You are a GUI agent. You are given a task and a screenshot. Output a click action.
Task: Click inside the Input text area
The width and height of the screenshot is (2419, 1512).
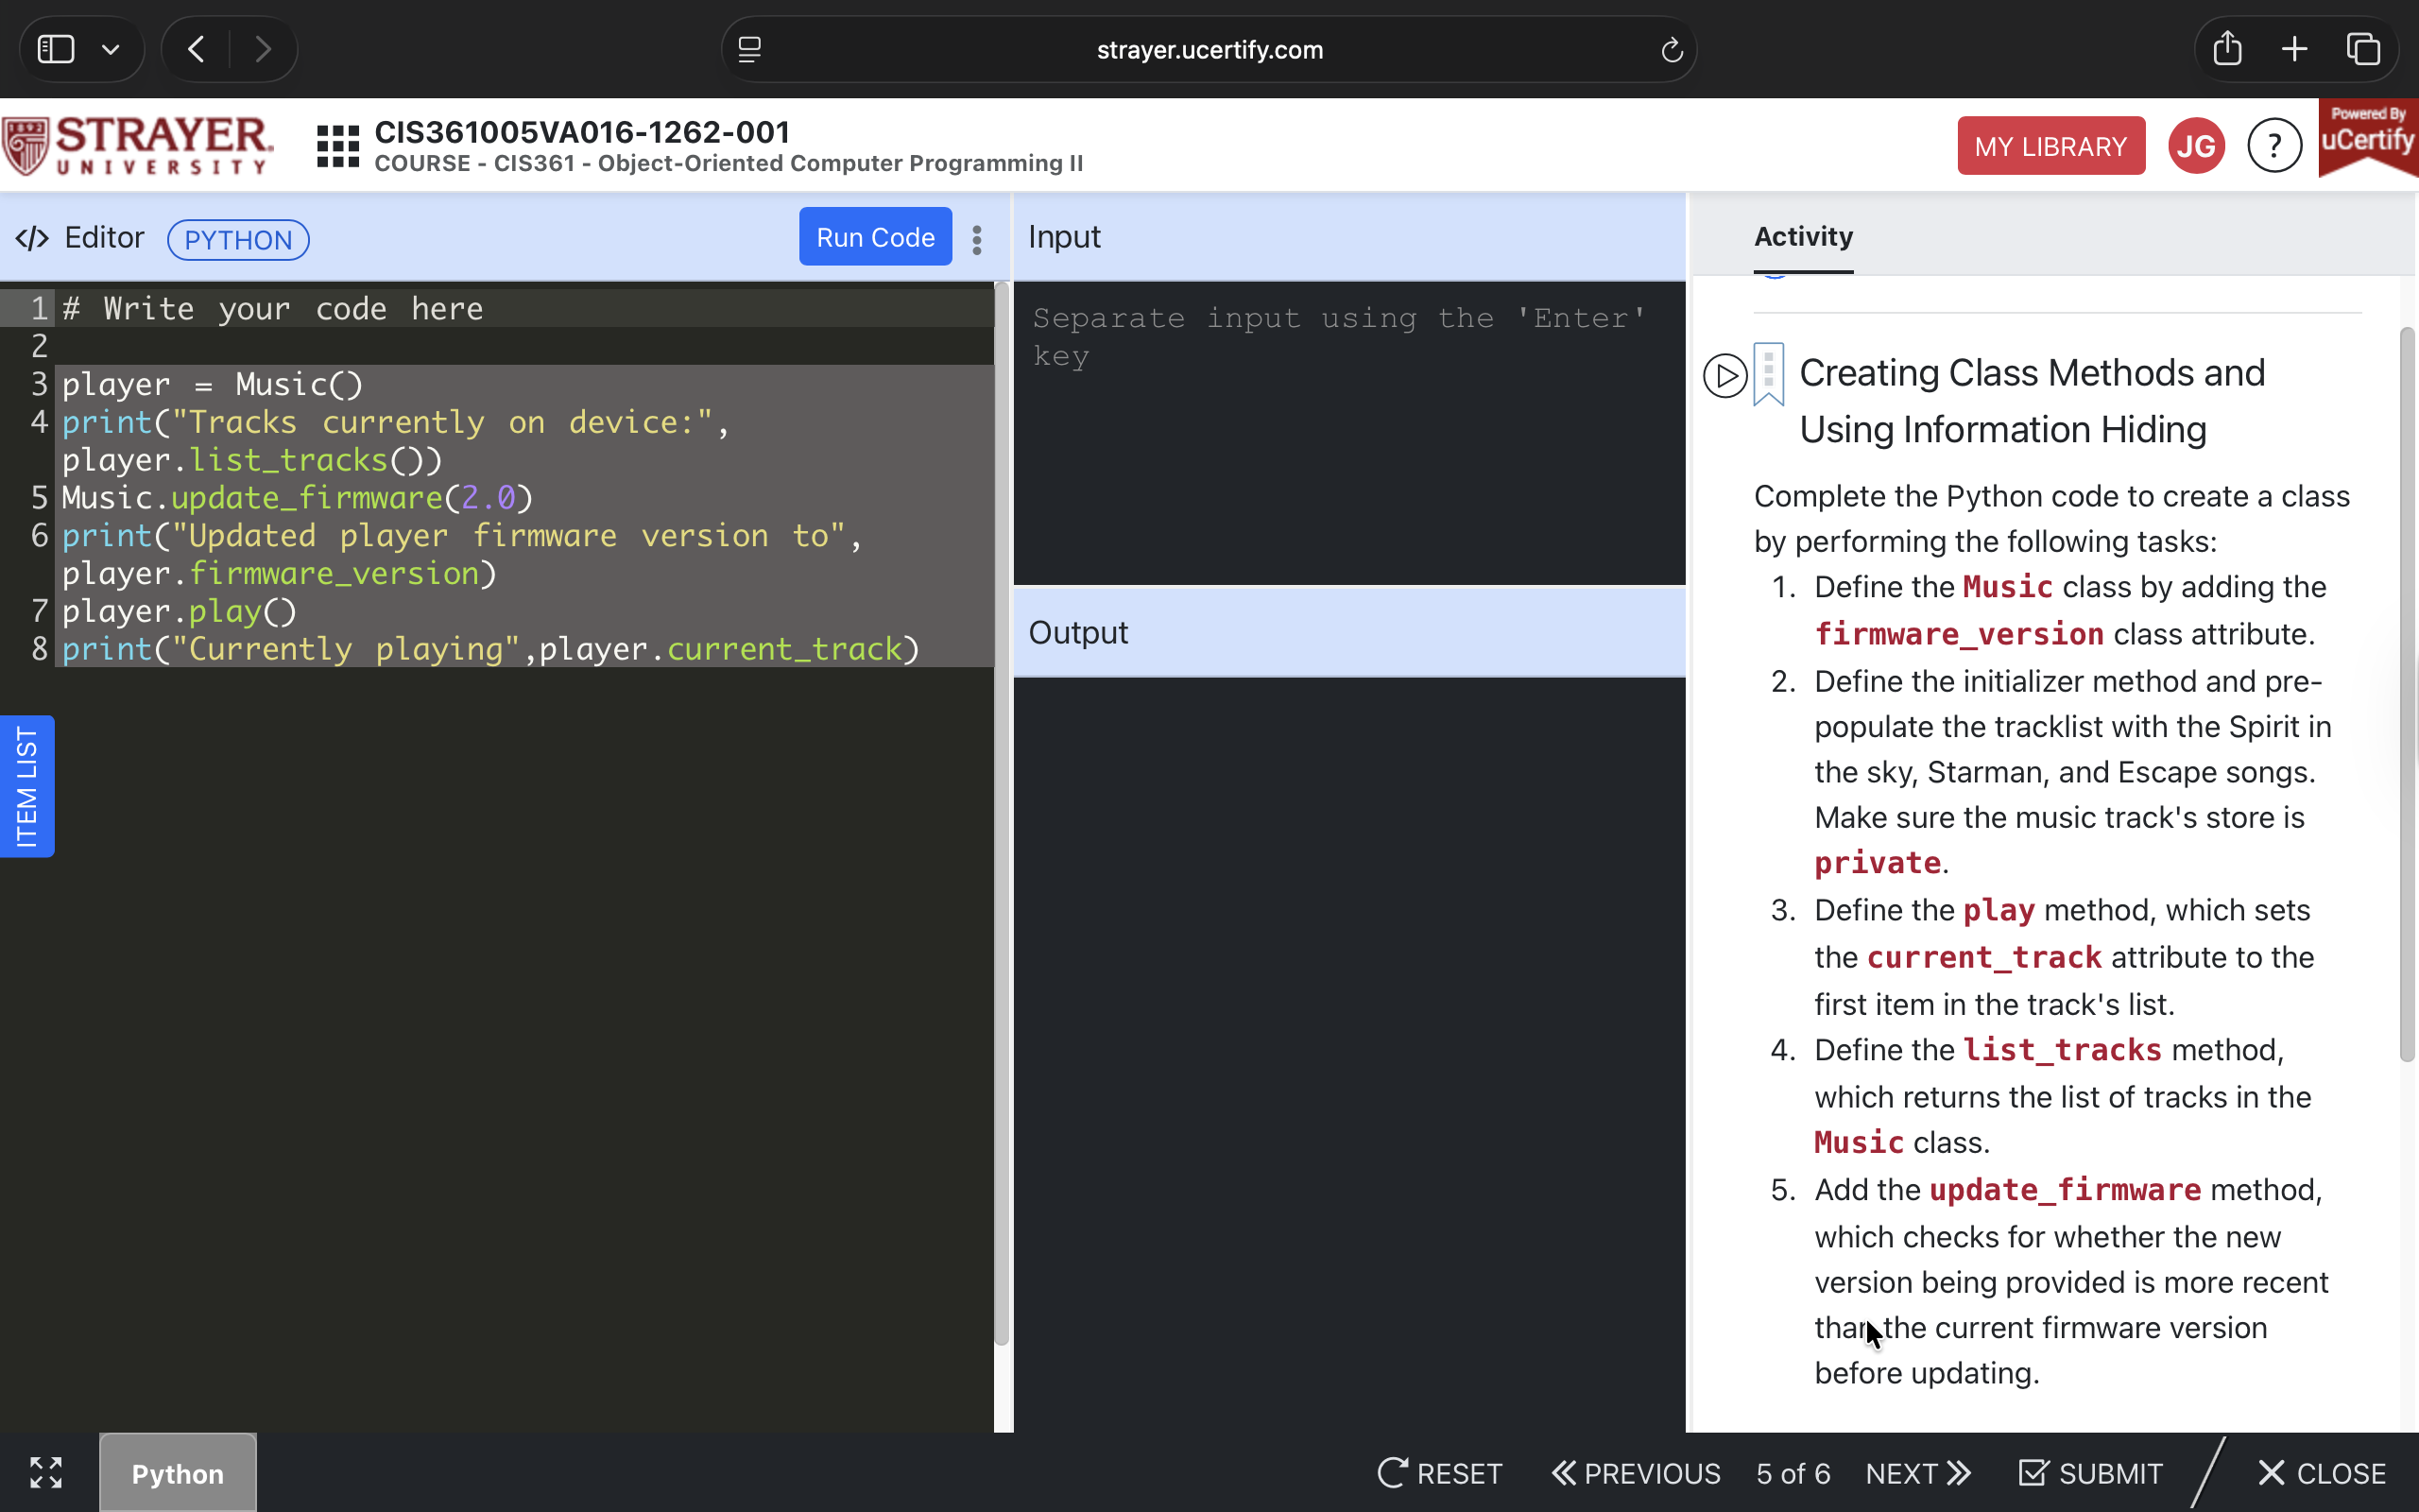click(1348, 432)
